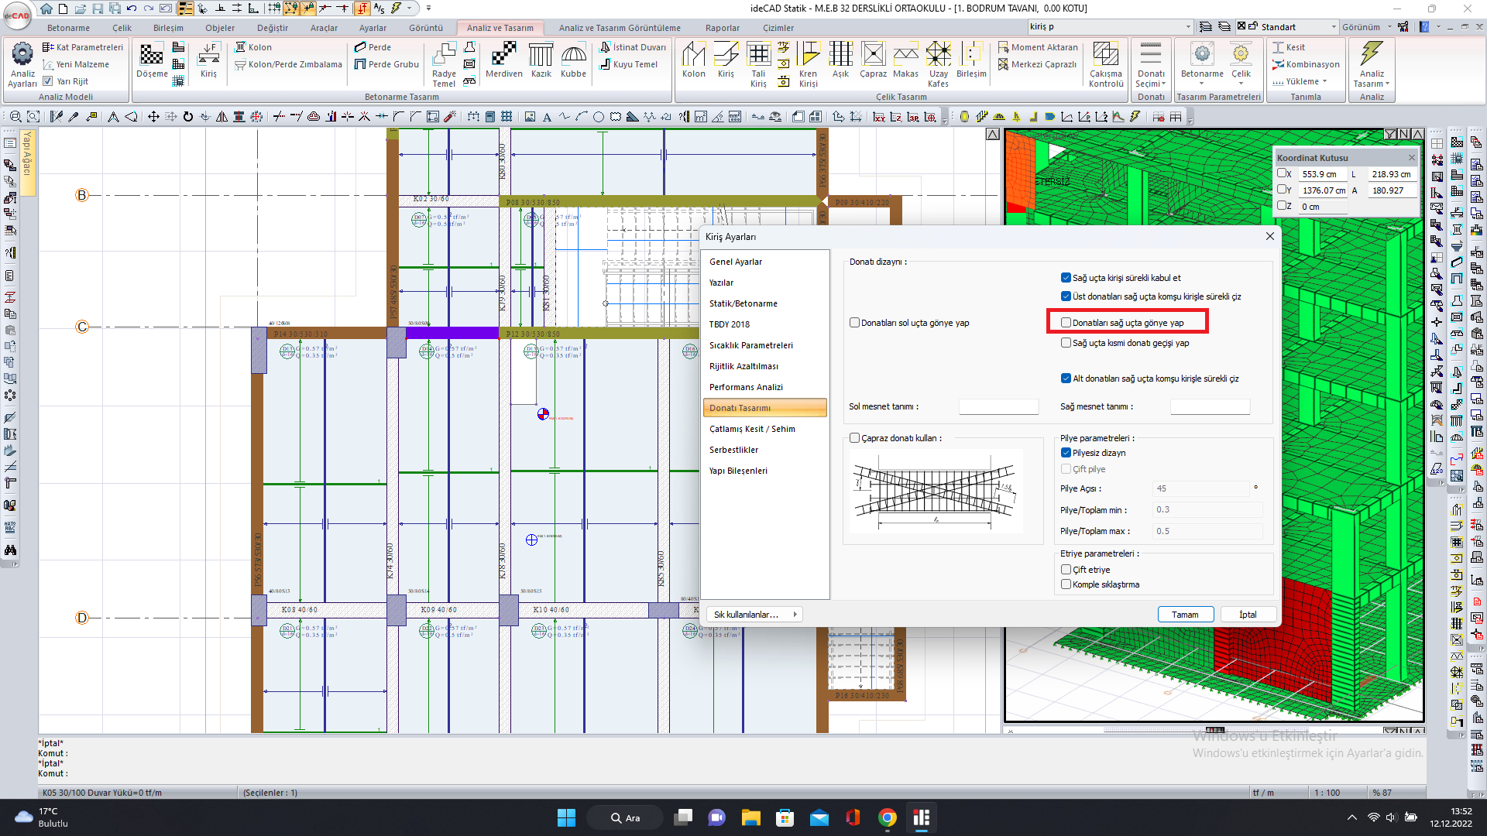Enable Donatıları sağ uçta gönye yap

[x=1066, y=323]
